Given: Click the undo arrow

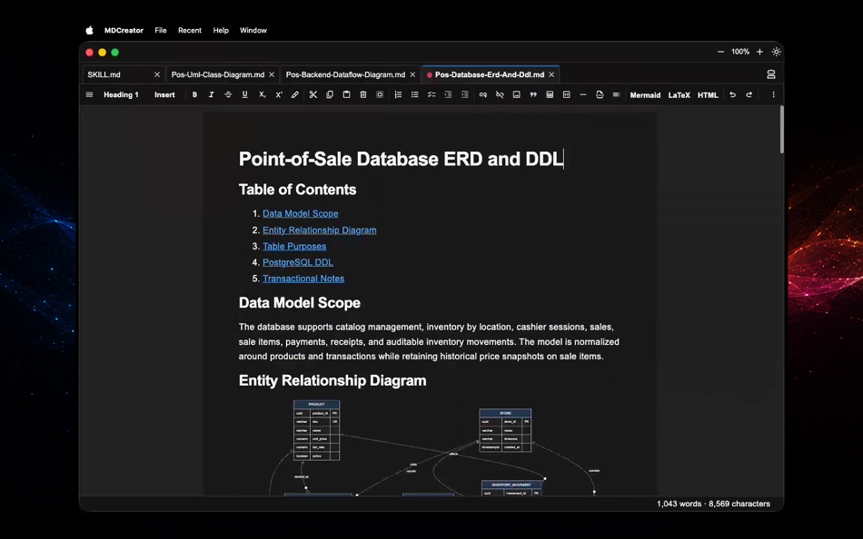Looking at the screenshot, I should [732, 94].
